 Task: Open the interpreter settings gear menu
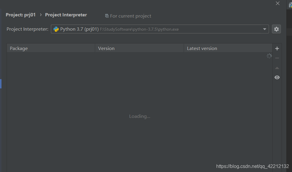point(276,29)
